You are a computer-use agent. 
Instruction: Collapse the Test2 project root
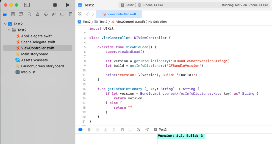tap(5, 24)
